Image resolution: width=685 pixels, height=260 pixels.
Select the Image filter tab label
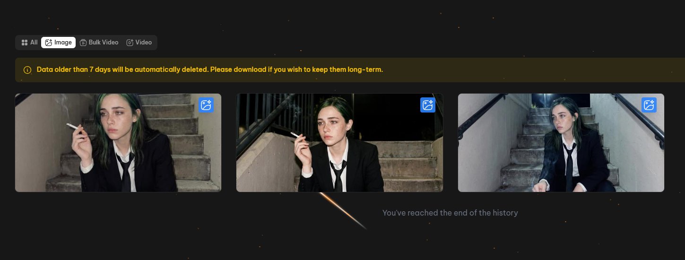pos(63,43)
